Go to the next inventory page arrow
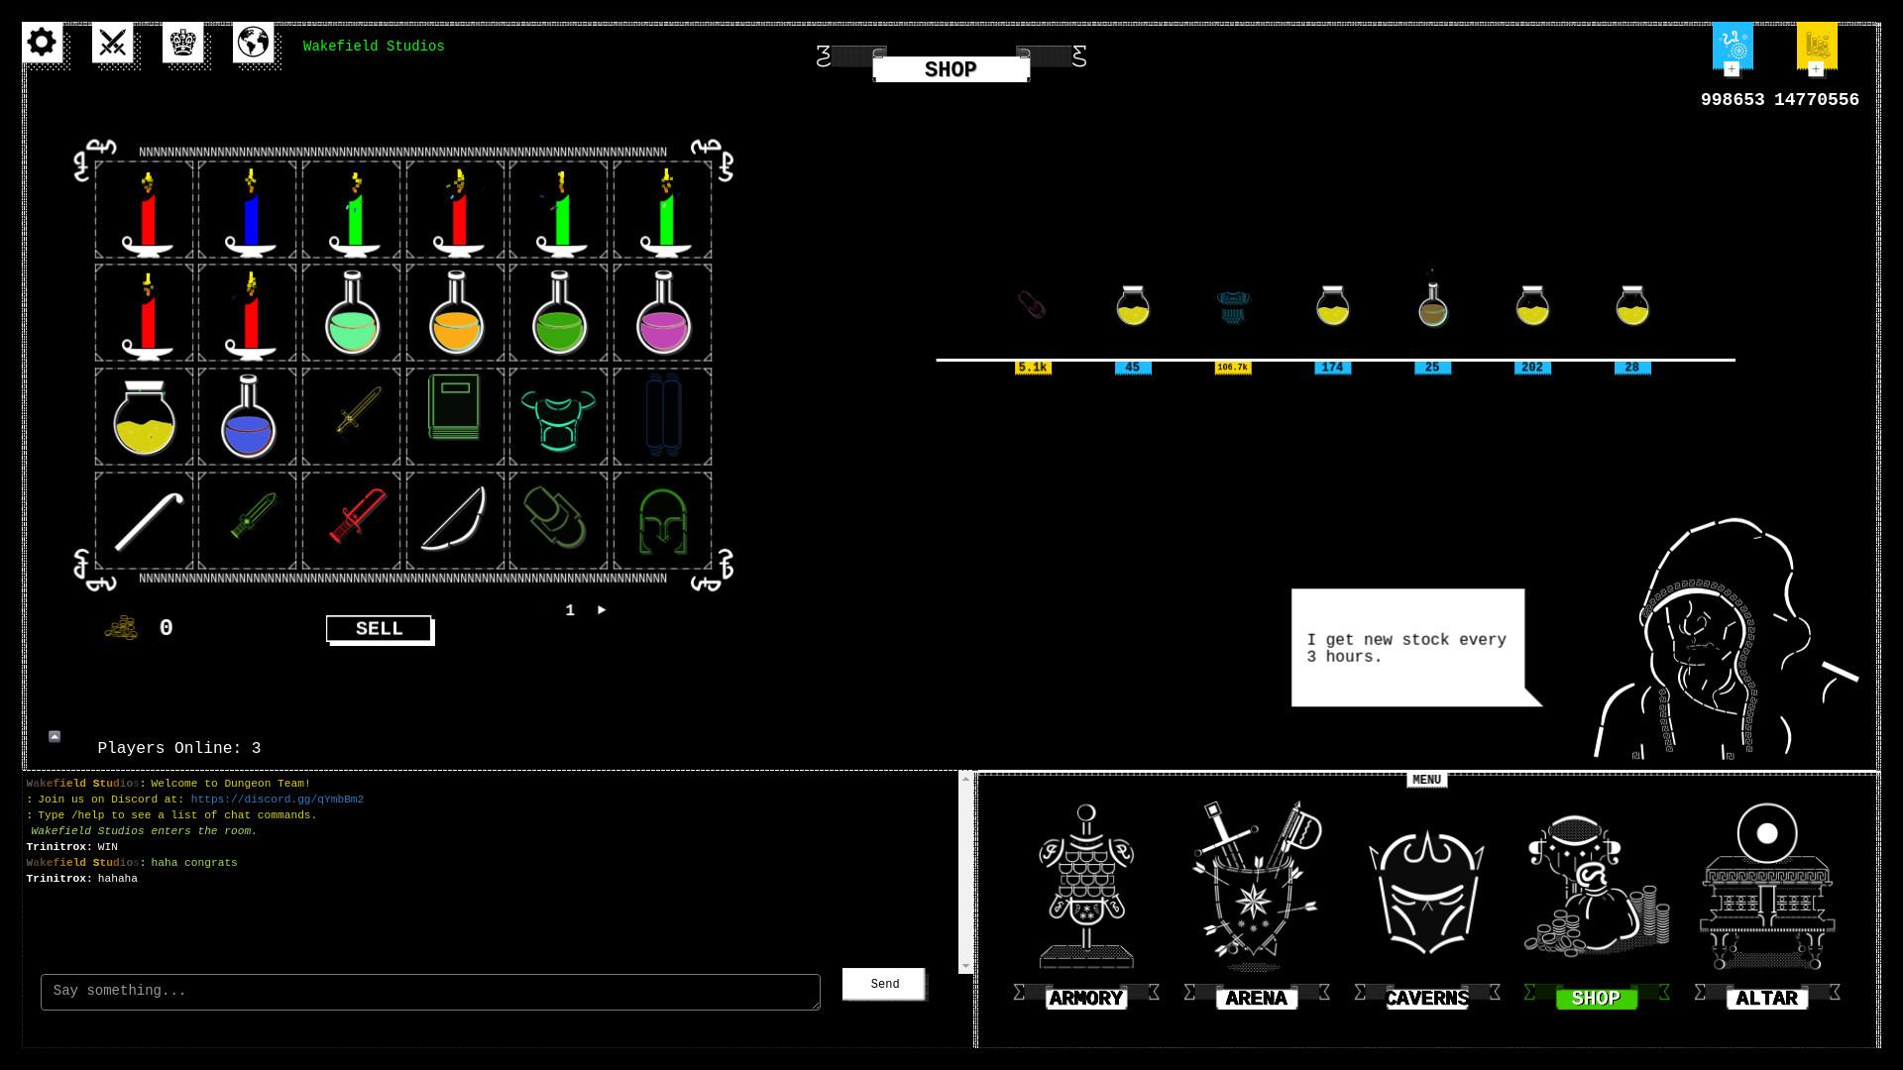Screen dimensions: 1903x1070 [x=601, y=610]
